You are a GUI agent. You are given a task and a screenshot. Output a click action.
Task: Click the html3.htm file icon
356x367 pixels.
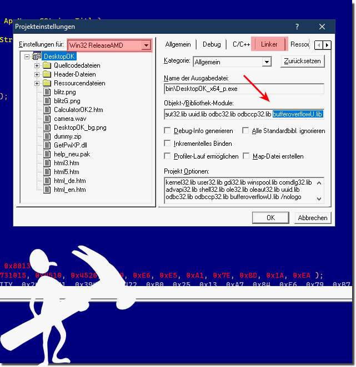[x=47, y=163]
